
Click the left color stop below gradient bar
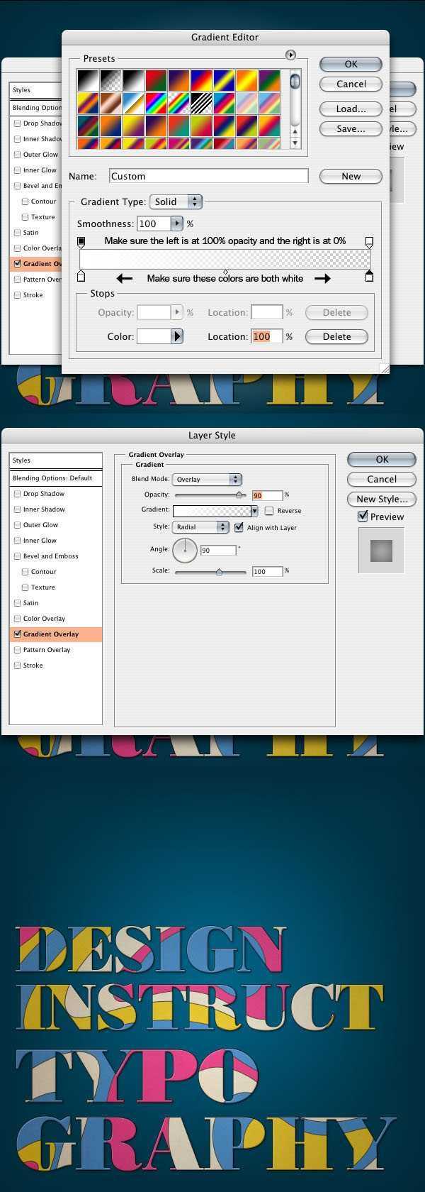(x=81, y=277)
